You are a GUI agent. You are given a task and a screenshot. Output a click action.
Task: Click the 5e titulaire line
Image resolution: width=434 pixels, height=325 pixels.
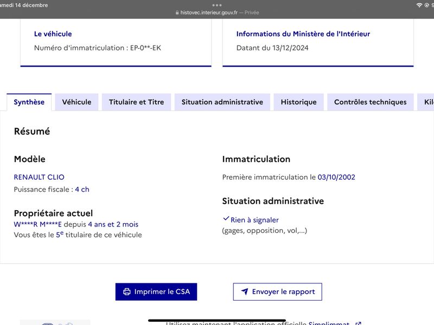(x=78, y=235)
